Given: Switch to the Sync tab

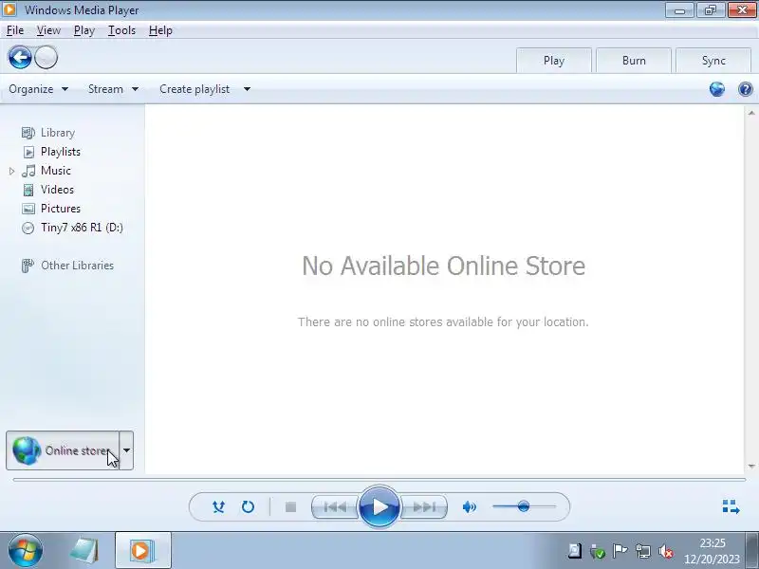Looking at the screenshot, I should pos(713,61).
